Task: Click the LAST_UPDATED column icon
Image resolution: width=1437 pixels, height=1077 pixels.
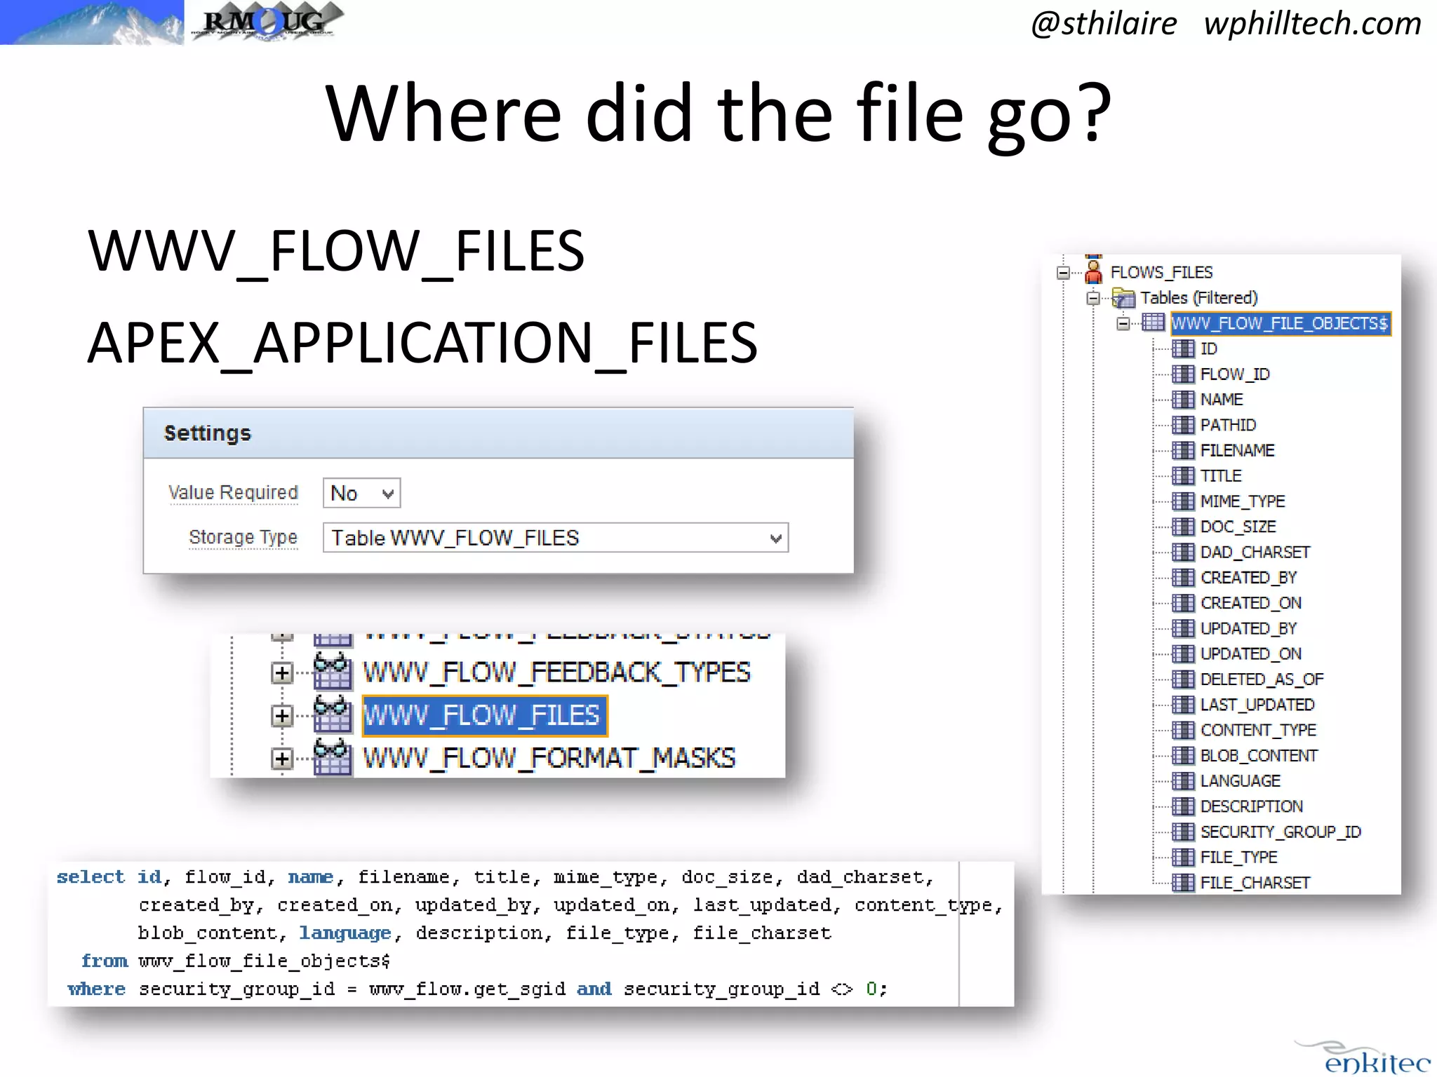Action: point(1183,705)
